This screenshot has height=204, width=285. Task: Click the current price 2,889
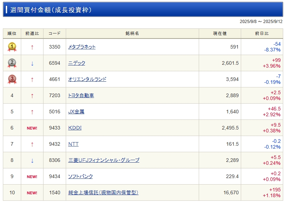pyautogui.click(x=232, y=96)
